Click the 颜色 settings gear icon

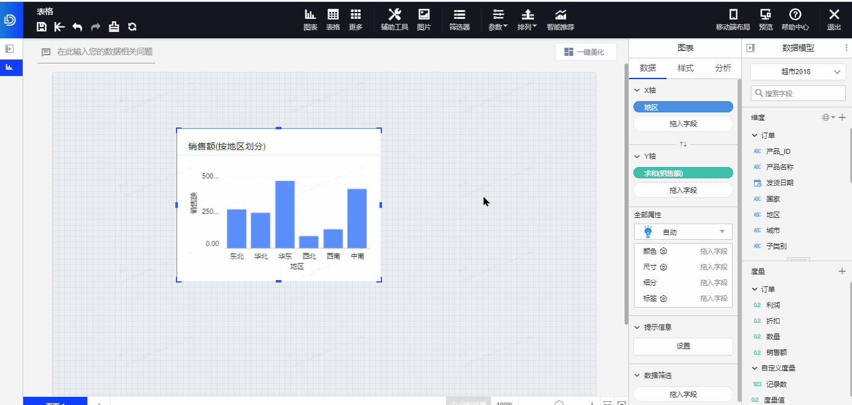(x=664, y=251)
